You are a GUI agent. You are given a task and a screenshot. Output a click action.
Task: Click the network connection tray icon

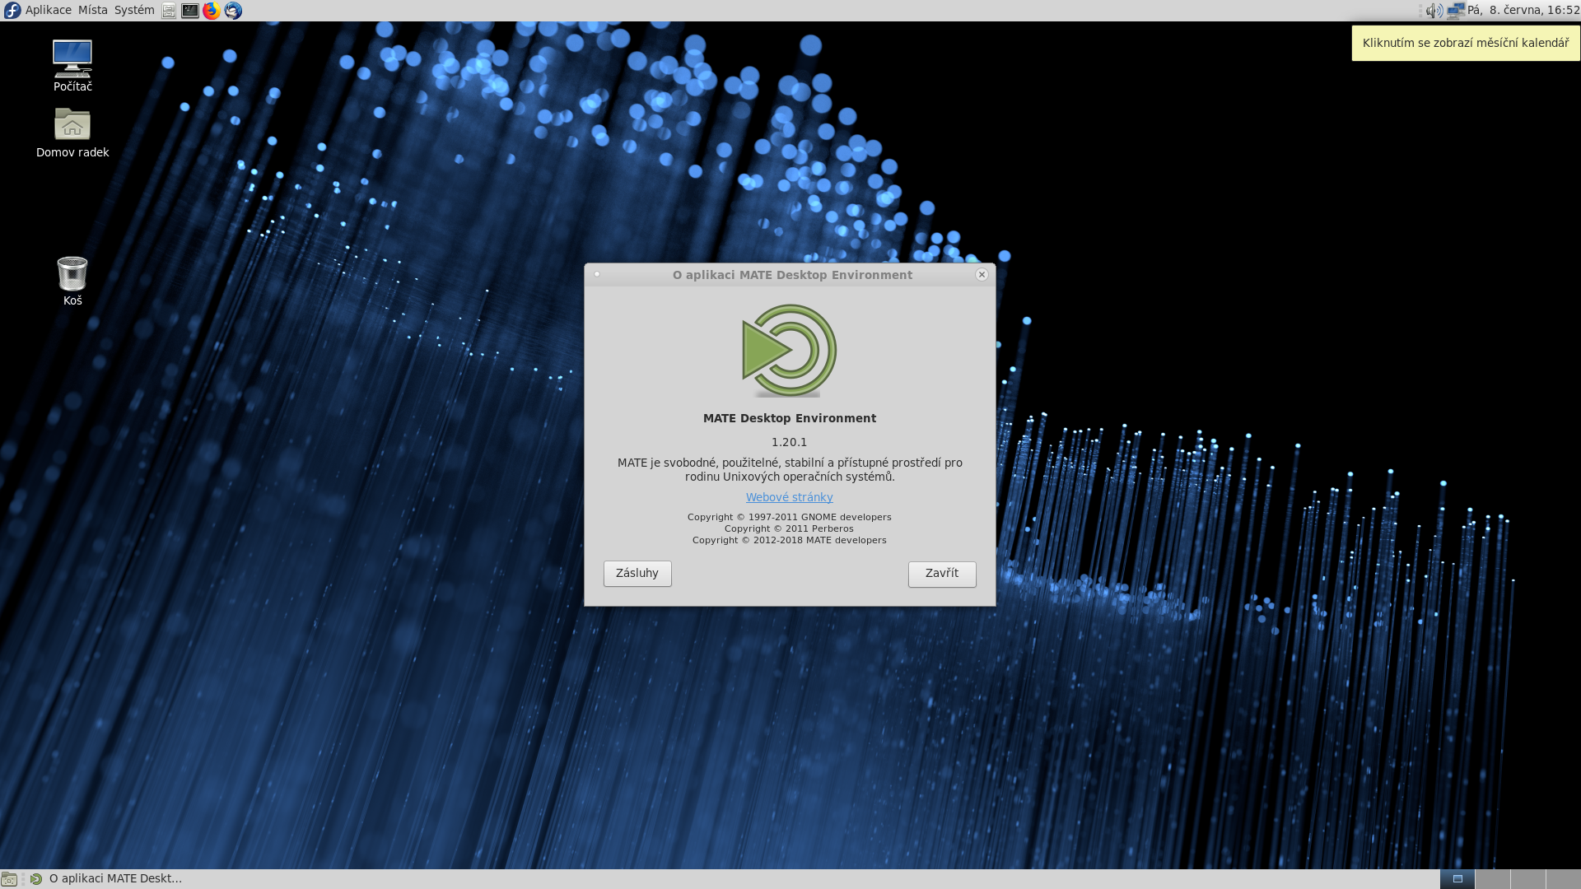click(1455, 11)
